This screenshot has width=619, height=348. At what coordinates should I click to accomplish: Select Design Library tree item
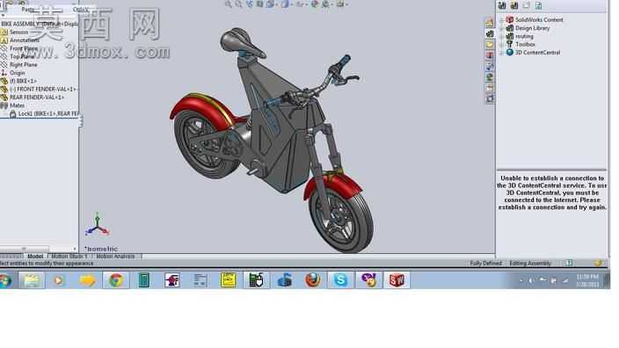pyautogui.click(x=532, y=28)
